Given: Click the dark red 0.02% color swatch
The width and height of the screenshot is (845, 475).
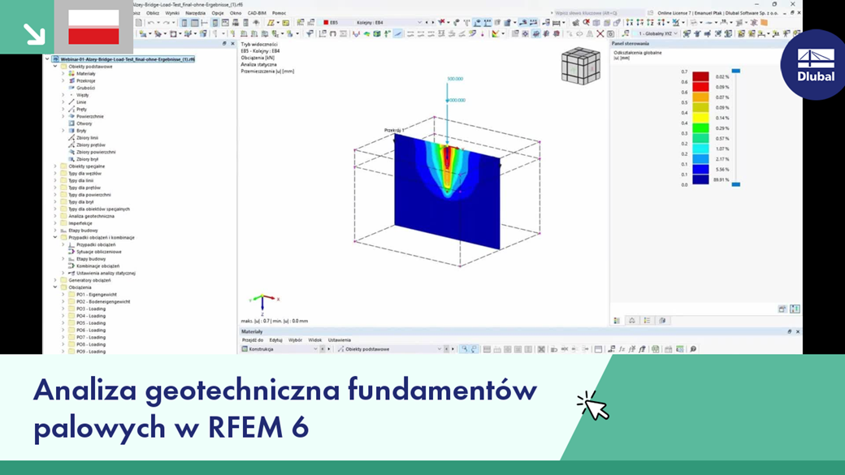Looking at the screenshot, I should click(x=700, y=76).
